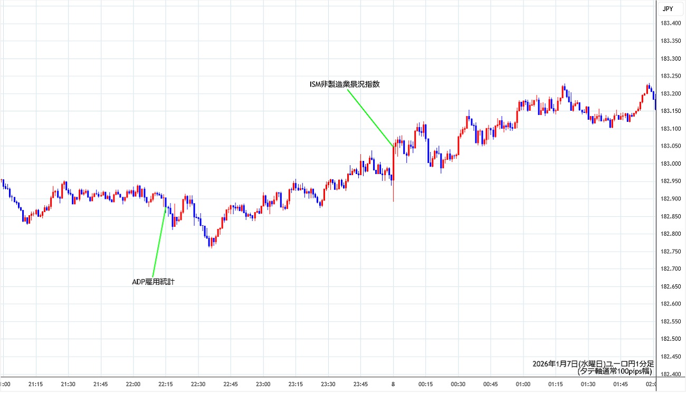Select the 00:30 time axis label
686x393 pixels.
tap(458, 384)
